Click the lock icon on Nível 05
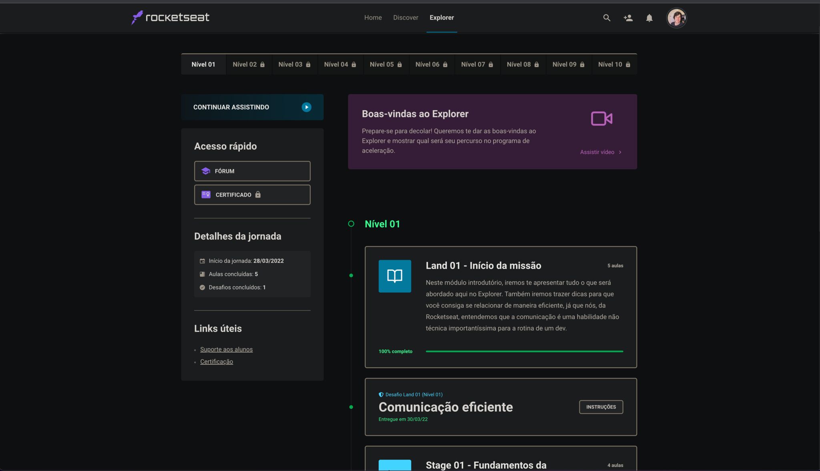 click(399, 64)
